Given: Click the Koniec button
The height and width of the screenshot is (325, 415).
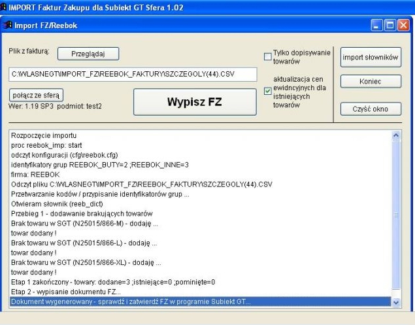Looking at the screenshot, I should [x=371, y=81].
